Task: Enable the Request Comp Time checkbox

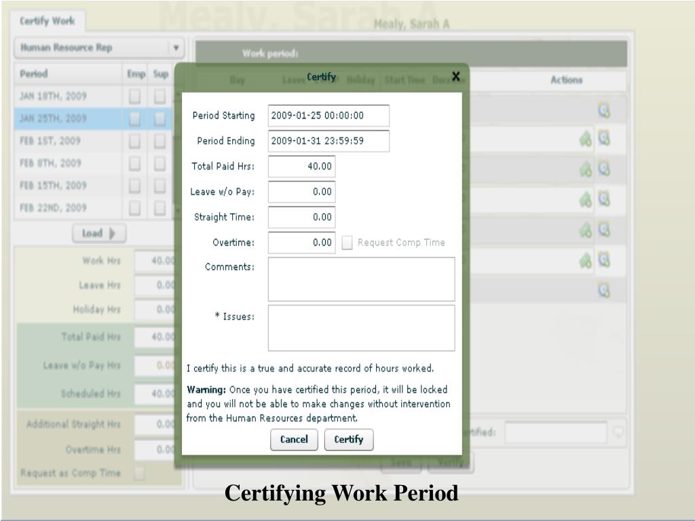Action: pyautogui.click(x=347, y=243)
